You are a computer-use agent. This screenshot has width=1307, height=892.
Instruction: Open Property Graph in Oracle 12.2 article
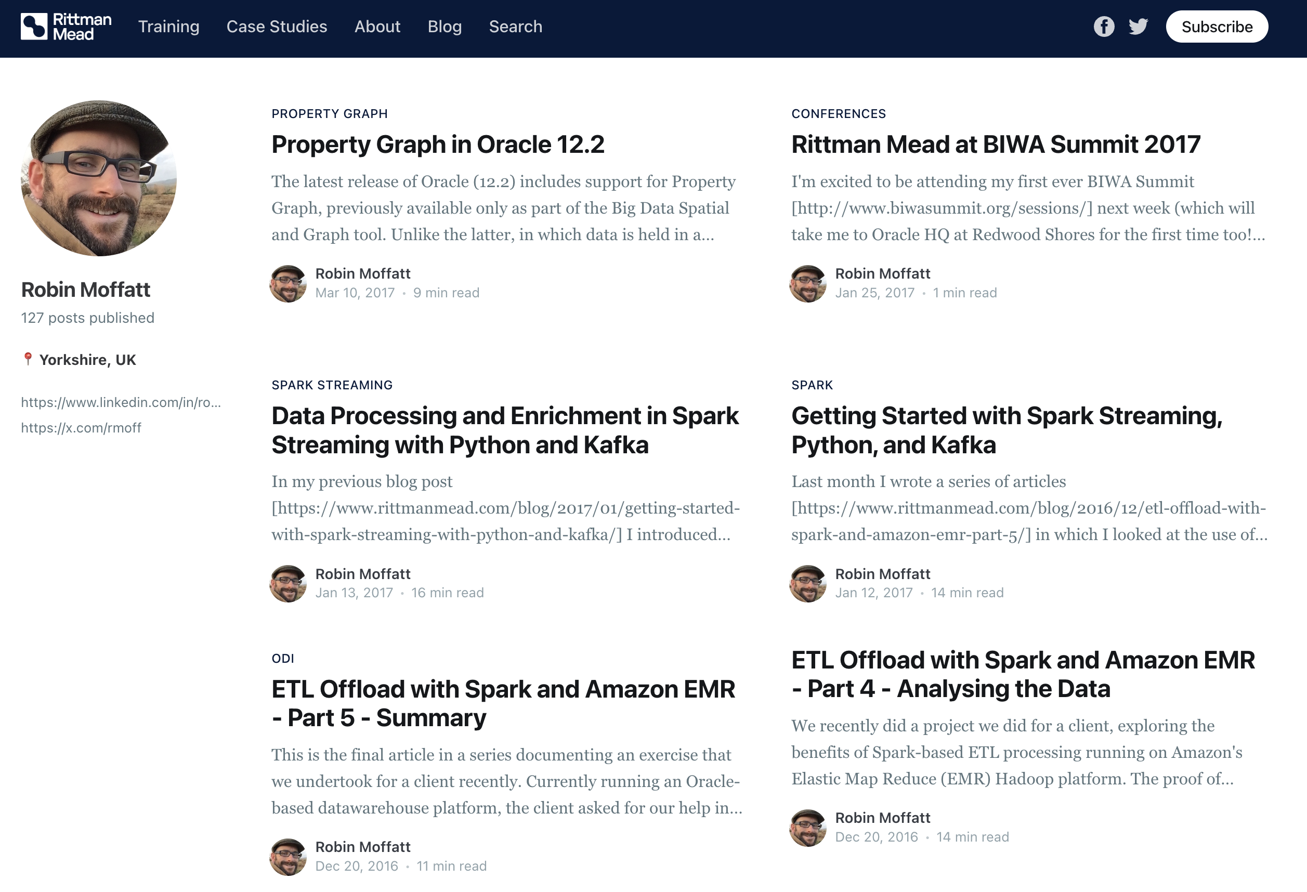438,145
